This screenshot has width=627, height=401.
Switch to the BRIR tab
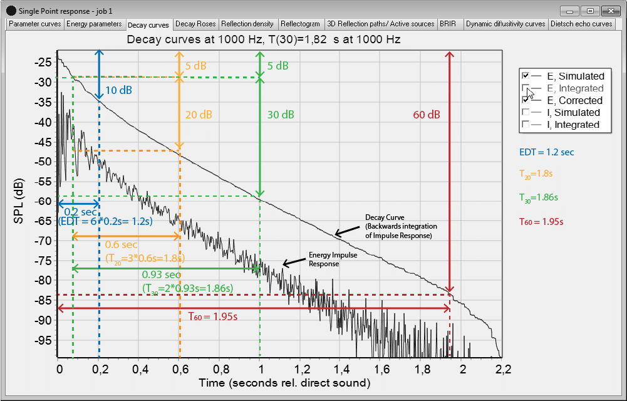[x=449, y=24]
